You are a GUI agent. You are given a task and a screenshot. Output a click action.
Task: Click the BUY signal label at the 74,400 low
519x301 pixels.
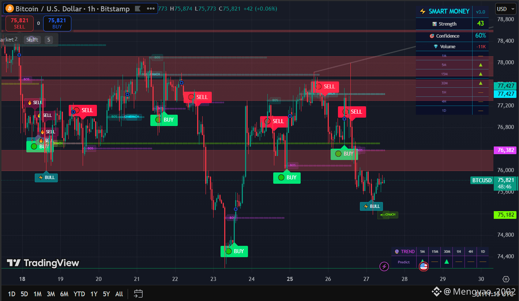tap(234, 251)
